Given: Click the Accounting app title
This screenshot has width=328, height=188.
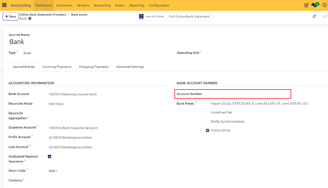Looking at the screenshot, I should click(21, 5).
